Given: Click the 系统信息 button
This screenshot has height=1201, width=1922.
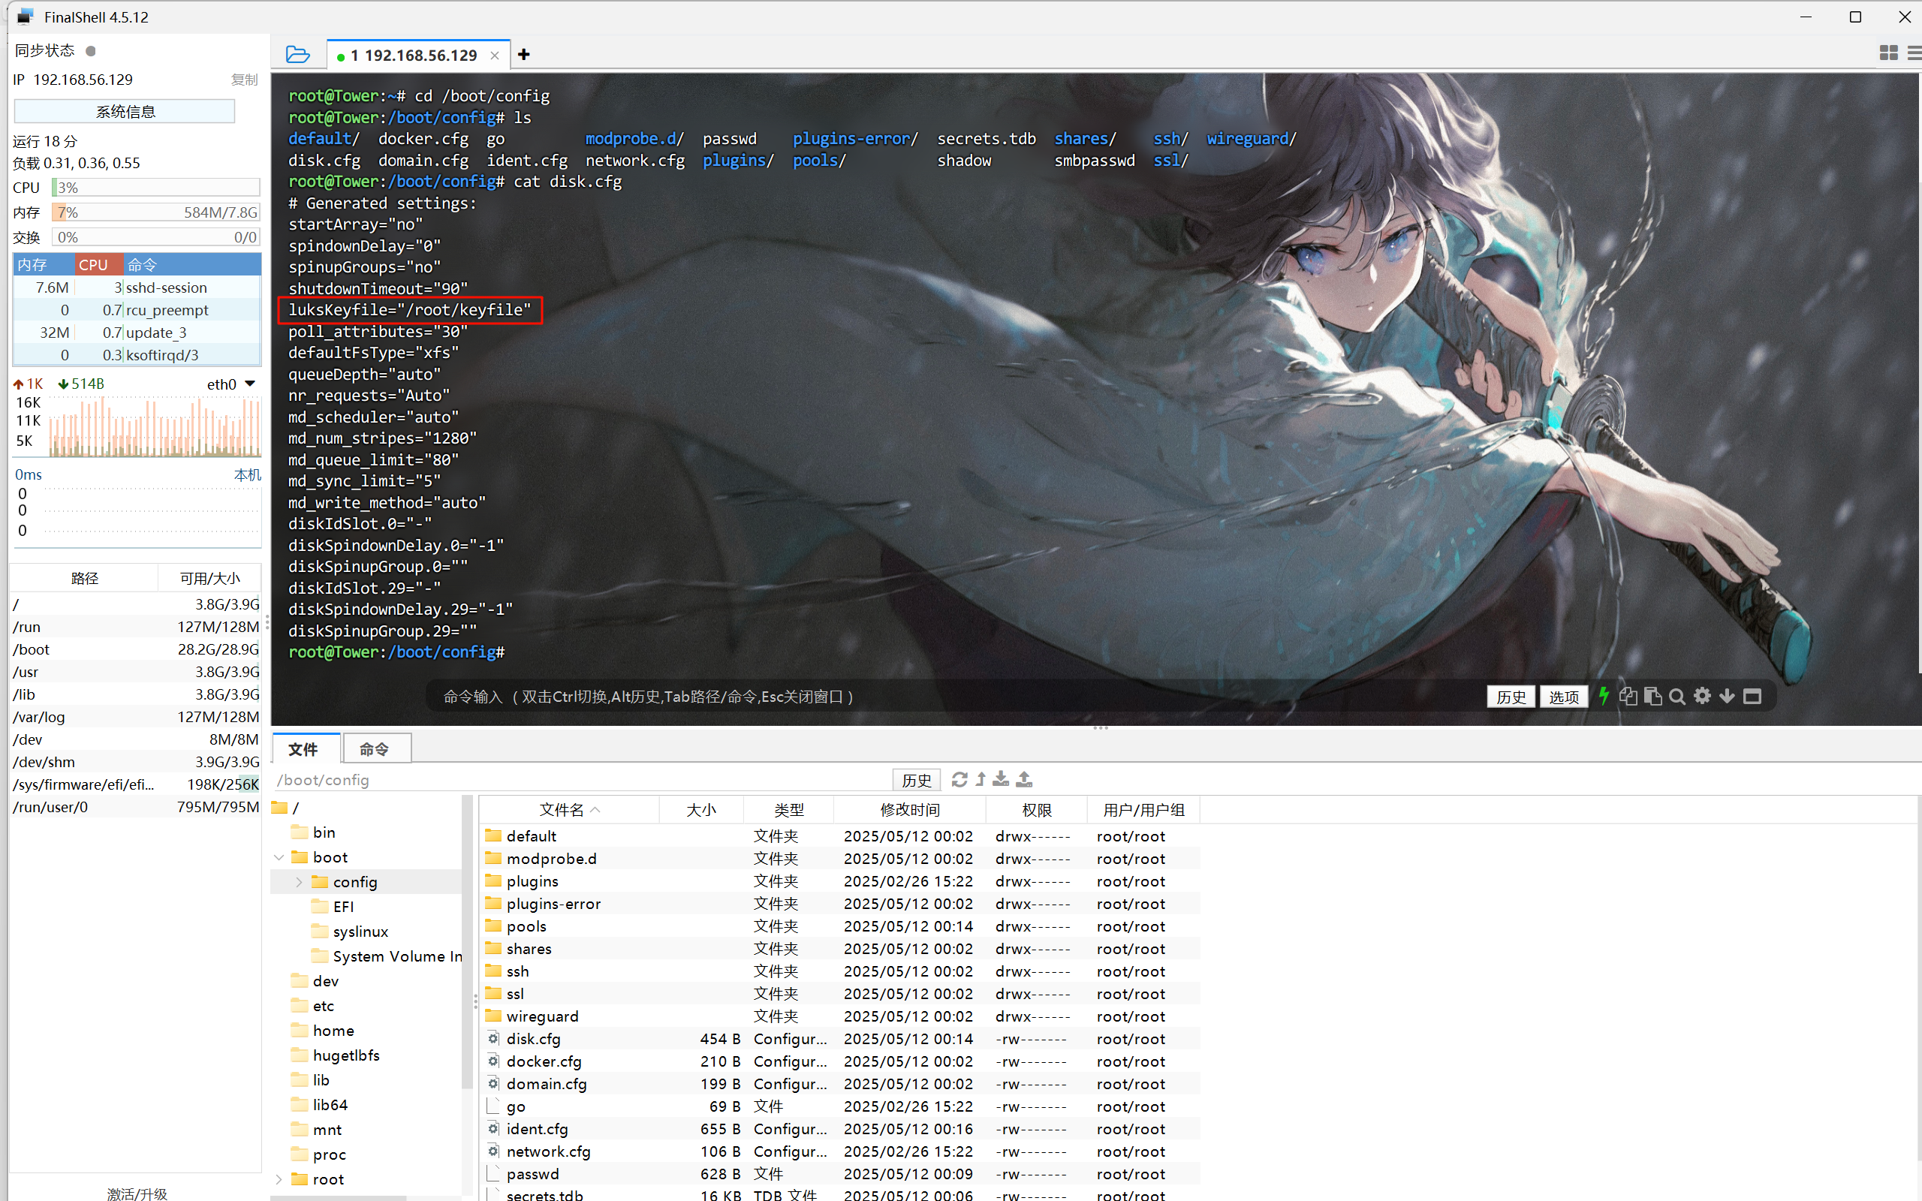Looking at the screenshot, I should [x=125, y=111].
